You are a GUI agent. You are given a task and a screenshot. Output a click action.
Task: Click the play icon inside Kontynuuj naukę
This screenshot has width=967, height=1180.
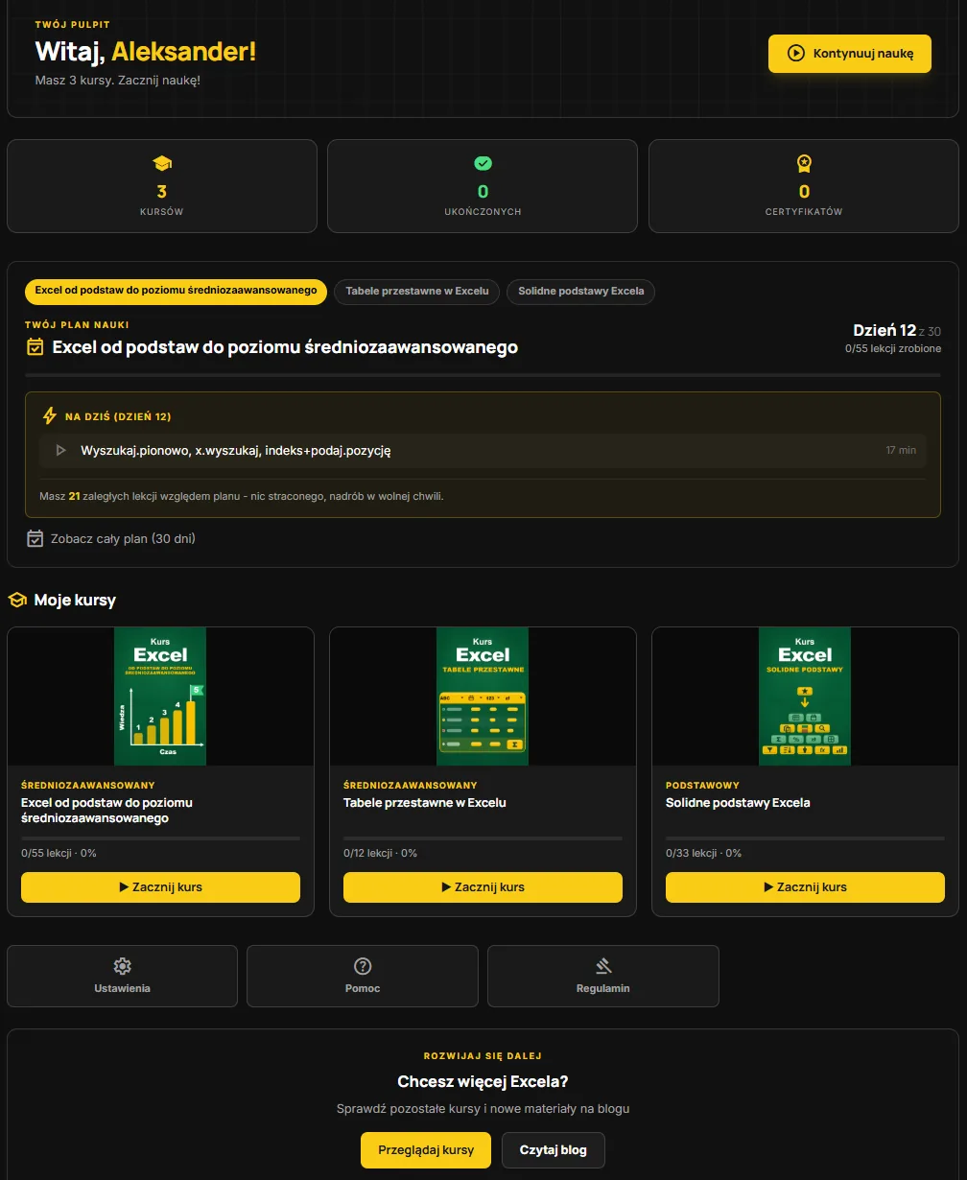coord(795,54)
